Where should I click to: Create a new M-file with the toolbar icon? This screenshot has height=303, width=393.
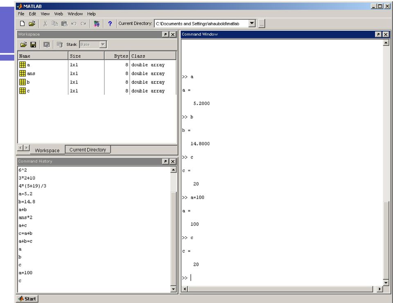22,24
